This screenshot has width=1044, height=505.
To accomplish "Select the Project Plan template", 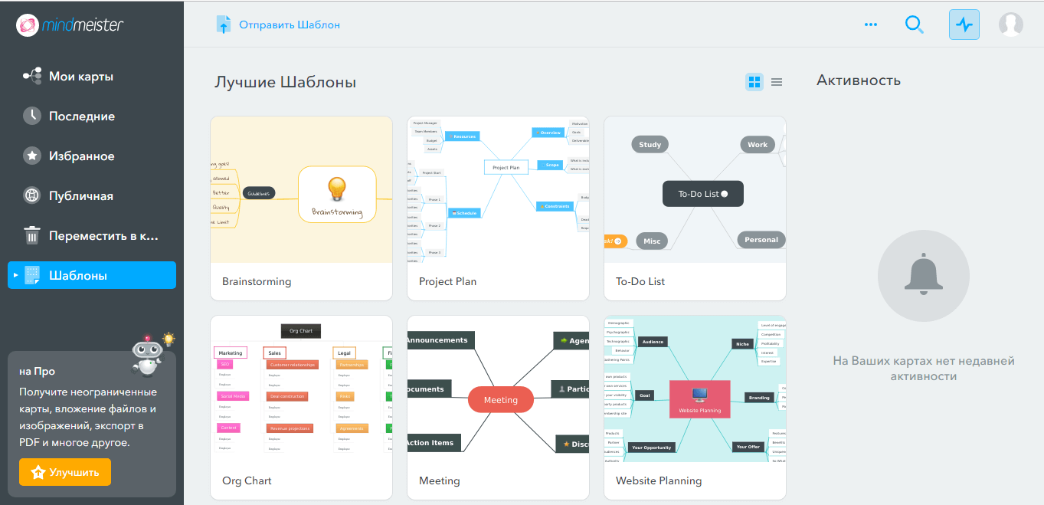I will (498, 208).
